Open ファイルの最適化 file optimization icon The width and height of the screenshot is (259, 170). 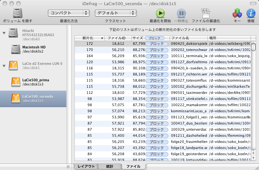coord(206,13)
